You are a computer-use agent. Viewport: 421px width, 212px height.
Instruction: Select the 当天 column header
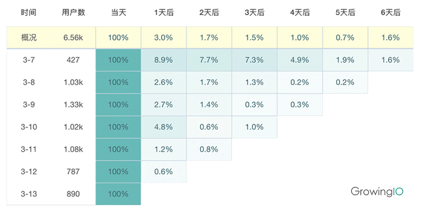pos(118,13)
